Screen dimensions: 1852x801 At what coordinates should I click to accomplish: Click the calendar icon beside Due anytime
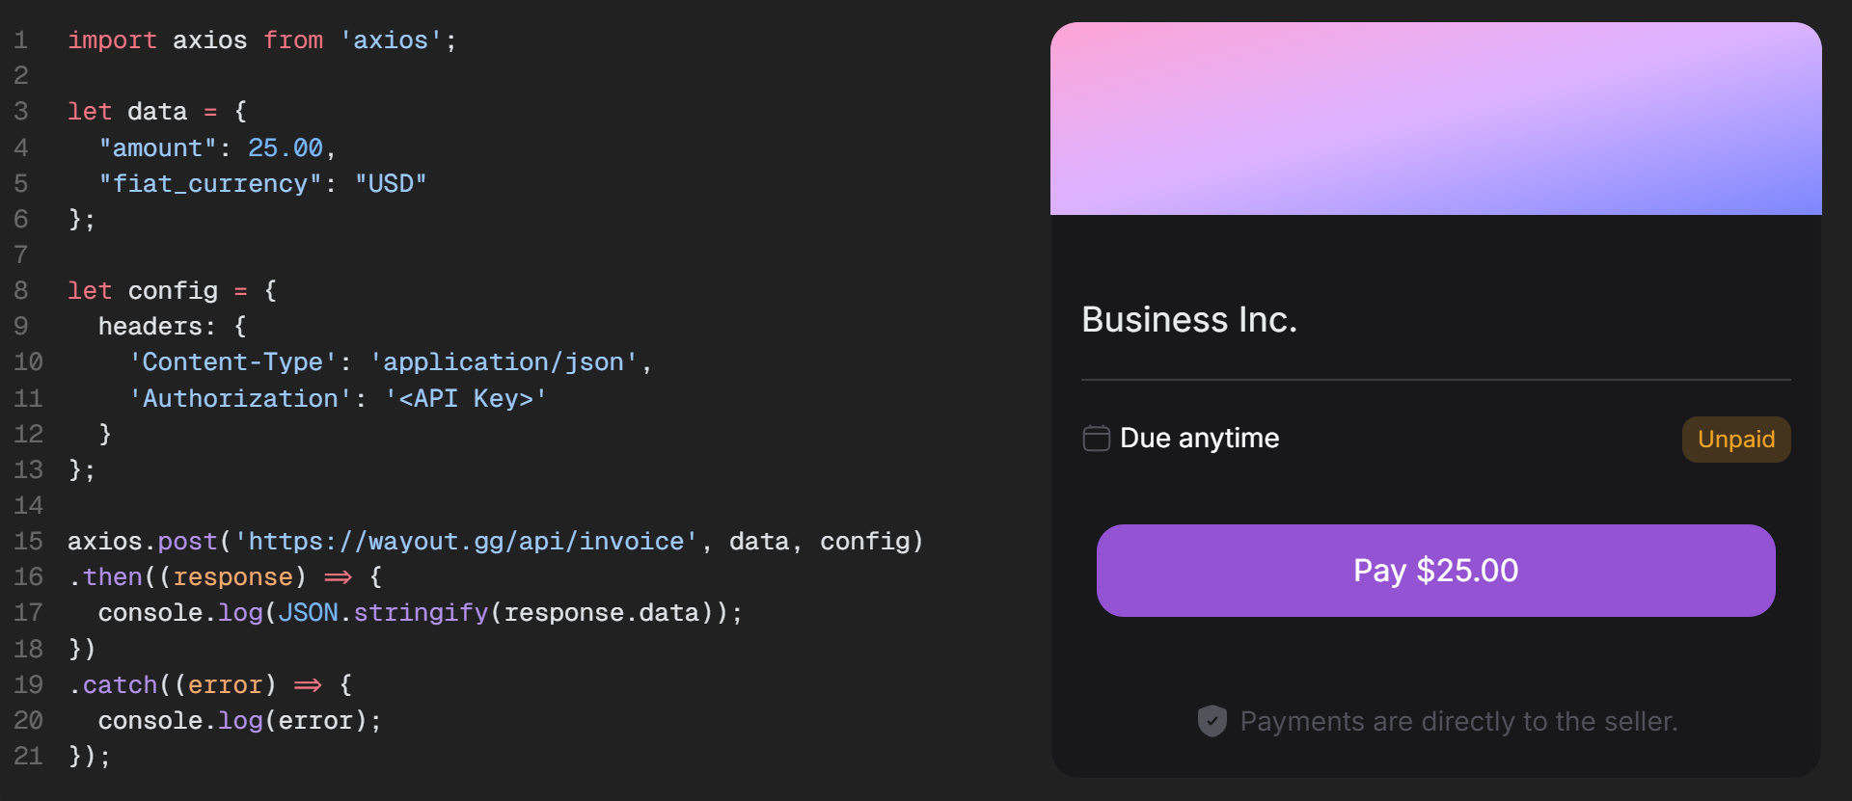click(x=1096, y=439)
